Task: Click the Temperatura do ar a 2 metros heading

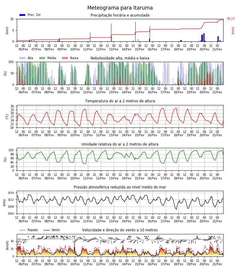Action: pyautogui.click(x=120, y=101)
